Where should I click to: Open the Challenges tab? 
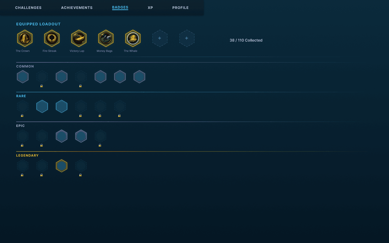(x=28, y=8)
